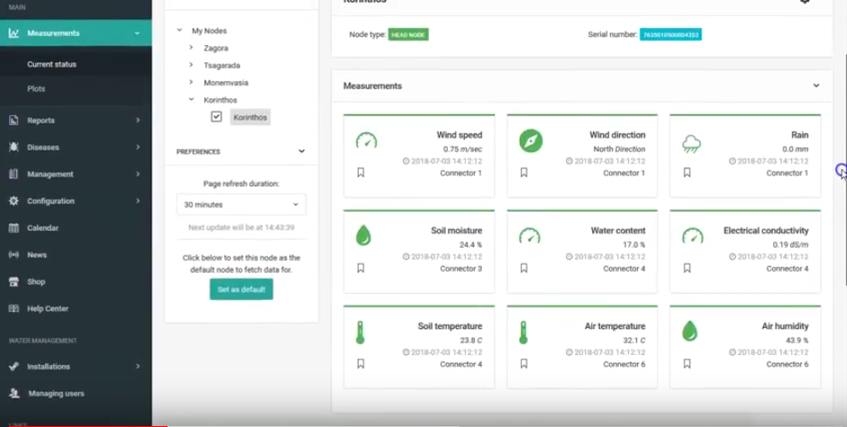Open the Shop sidebar icon
The image size is (847, 427).
[x=14, y=282]
